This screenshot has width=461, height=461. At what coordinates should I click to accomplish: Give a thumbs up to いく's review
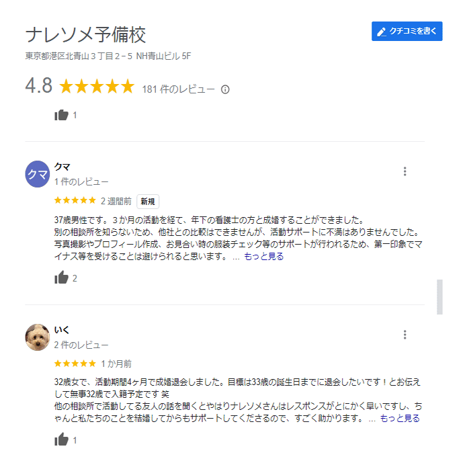(61, 439)
